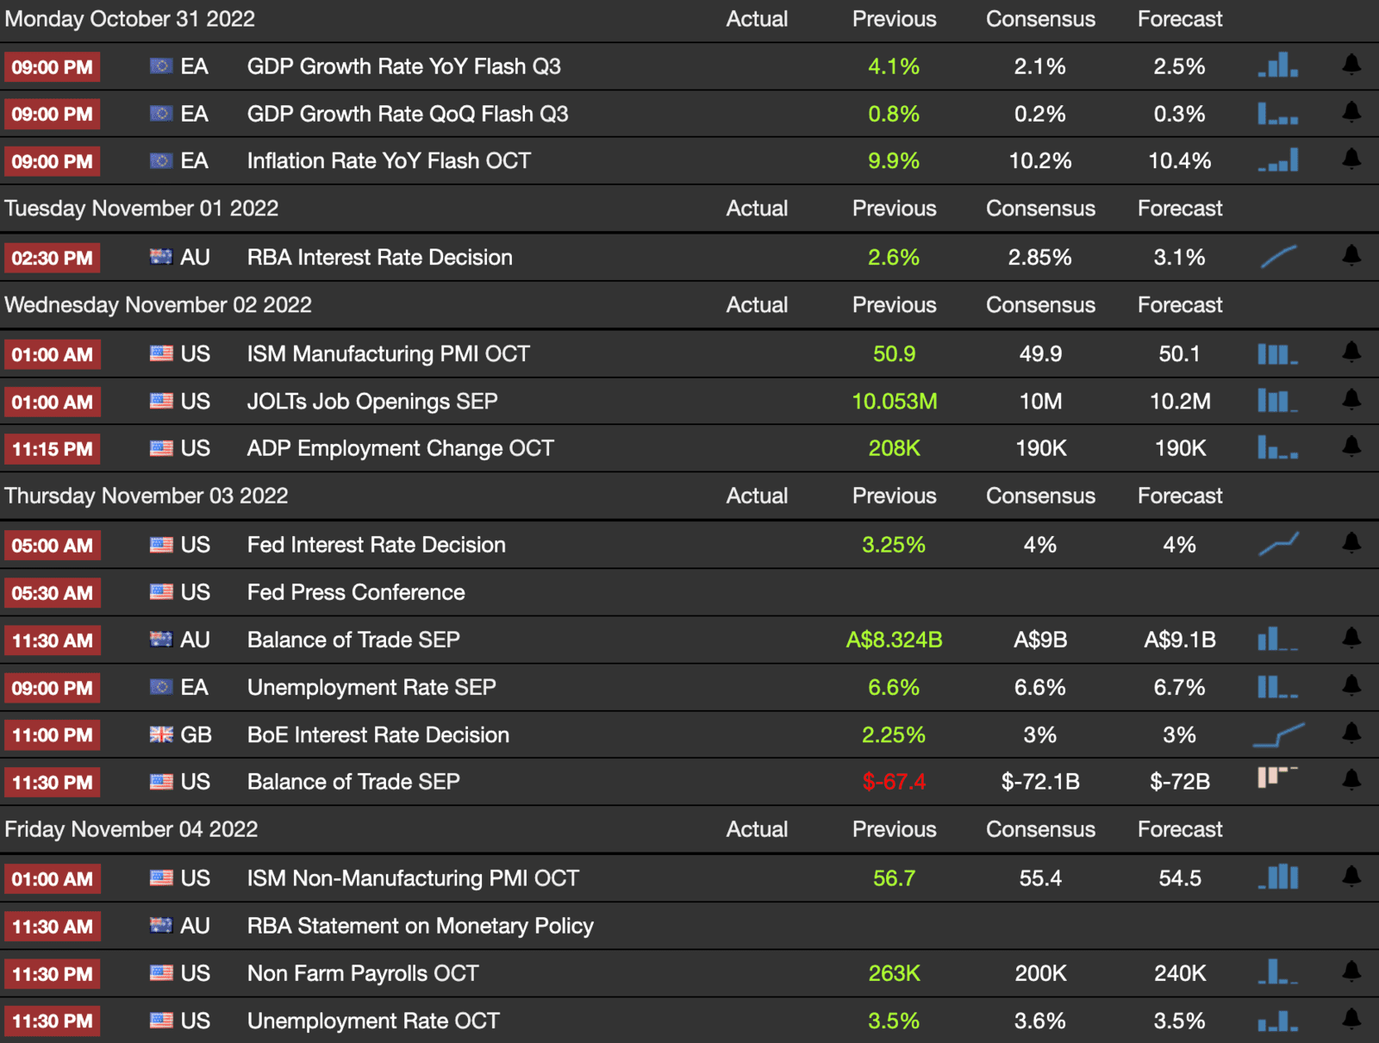Image resolution: width=1379 pixels, height=1043 pixels.
Task: Click the GB flag on the BoE row
Action: click(161, 734)
